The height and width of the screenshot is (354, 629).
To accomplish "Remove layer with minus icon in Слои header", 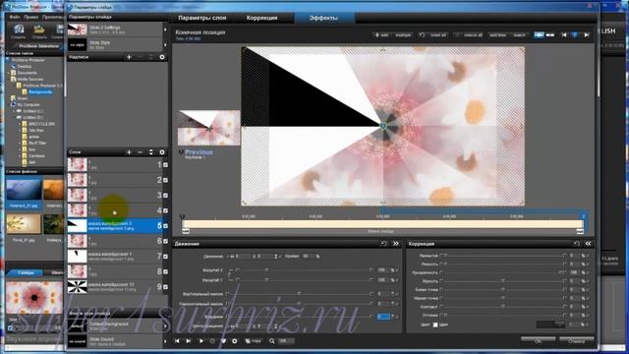I will tap(140, 152).
